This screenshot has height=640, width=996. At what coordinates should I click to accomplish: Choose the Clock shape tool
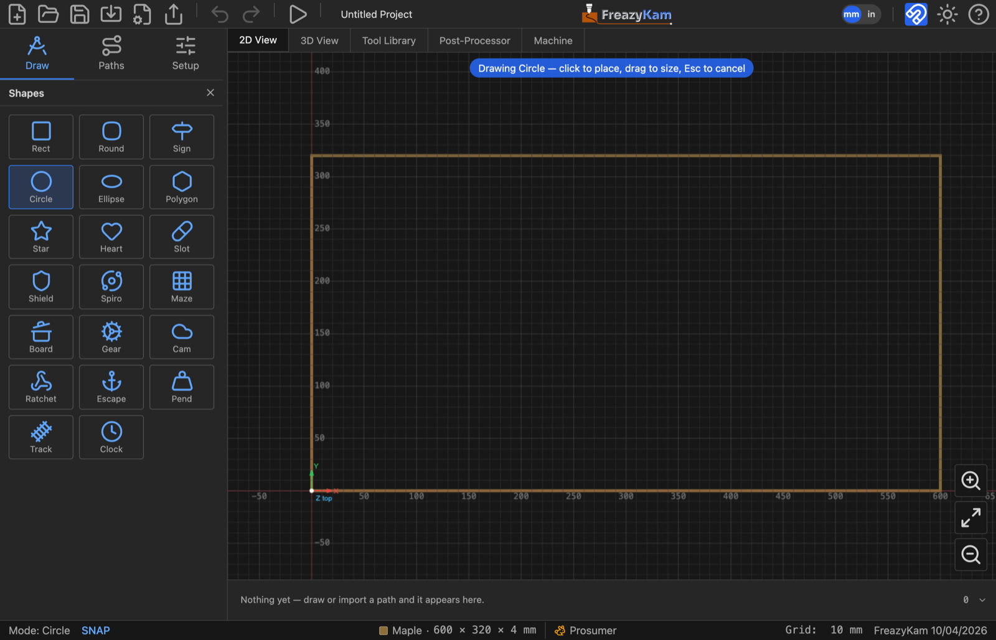(111, 438)
